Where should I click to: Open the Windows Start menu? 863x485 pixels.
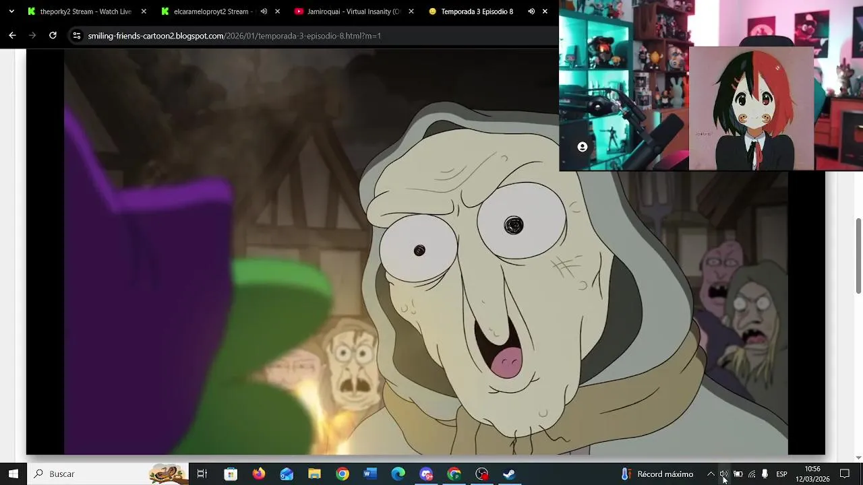pyautogui.click(x=13, y=474)
